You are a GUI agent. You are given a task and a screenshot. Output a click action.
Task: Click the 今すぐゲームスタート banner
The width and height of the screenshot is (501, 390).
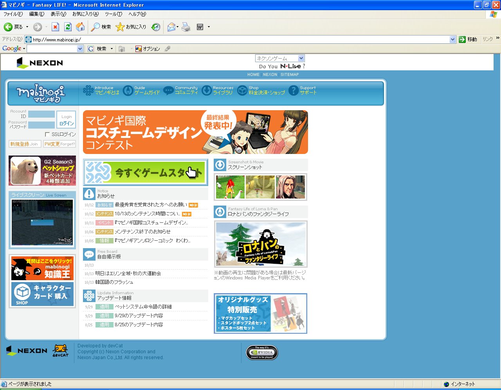coord(145,172)
